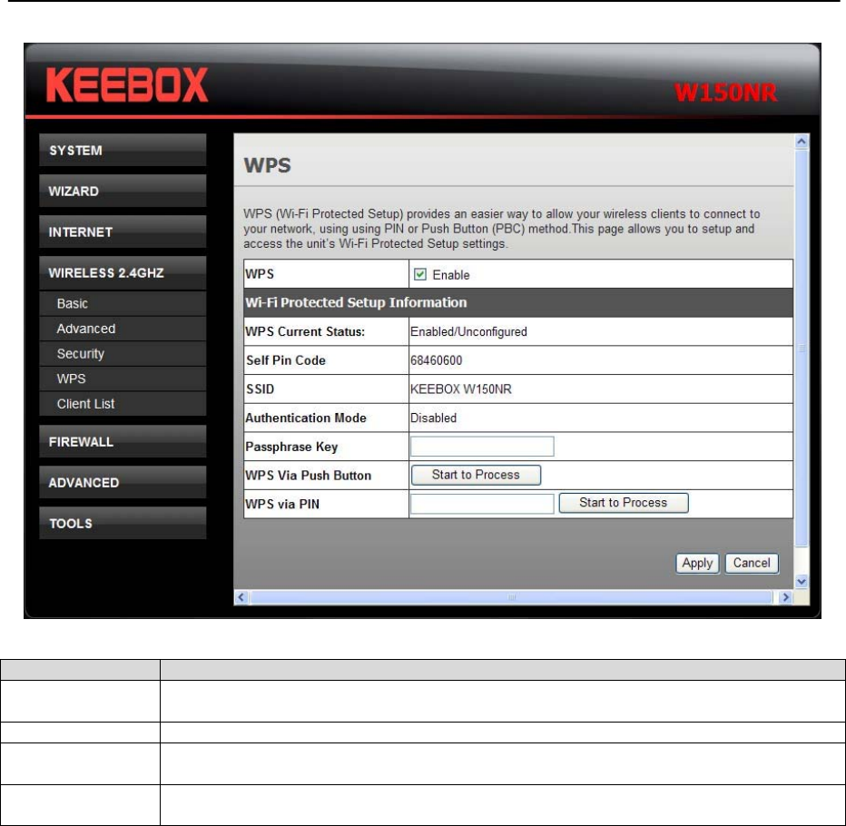Open the SYSTEM menu section
Viewport: 846px width, 826px height.
pyautogui.click(x=123, y=150)
